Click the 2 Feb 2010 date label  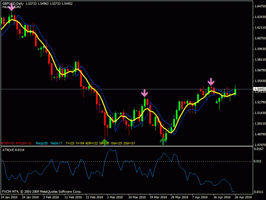[51, 197]
